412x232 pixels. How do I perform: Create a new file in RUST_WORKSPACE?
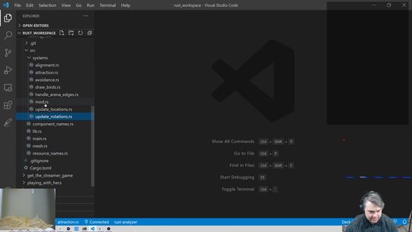point(62,33)
